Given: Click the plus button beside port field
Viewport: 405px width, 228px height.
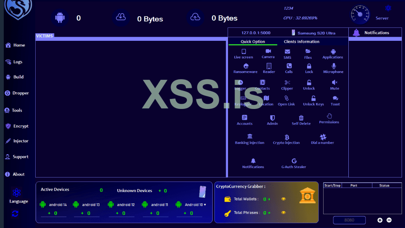Looking at the screenshot, I should pyautogui.click(x=380, y=220).
